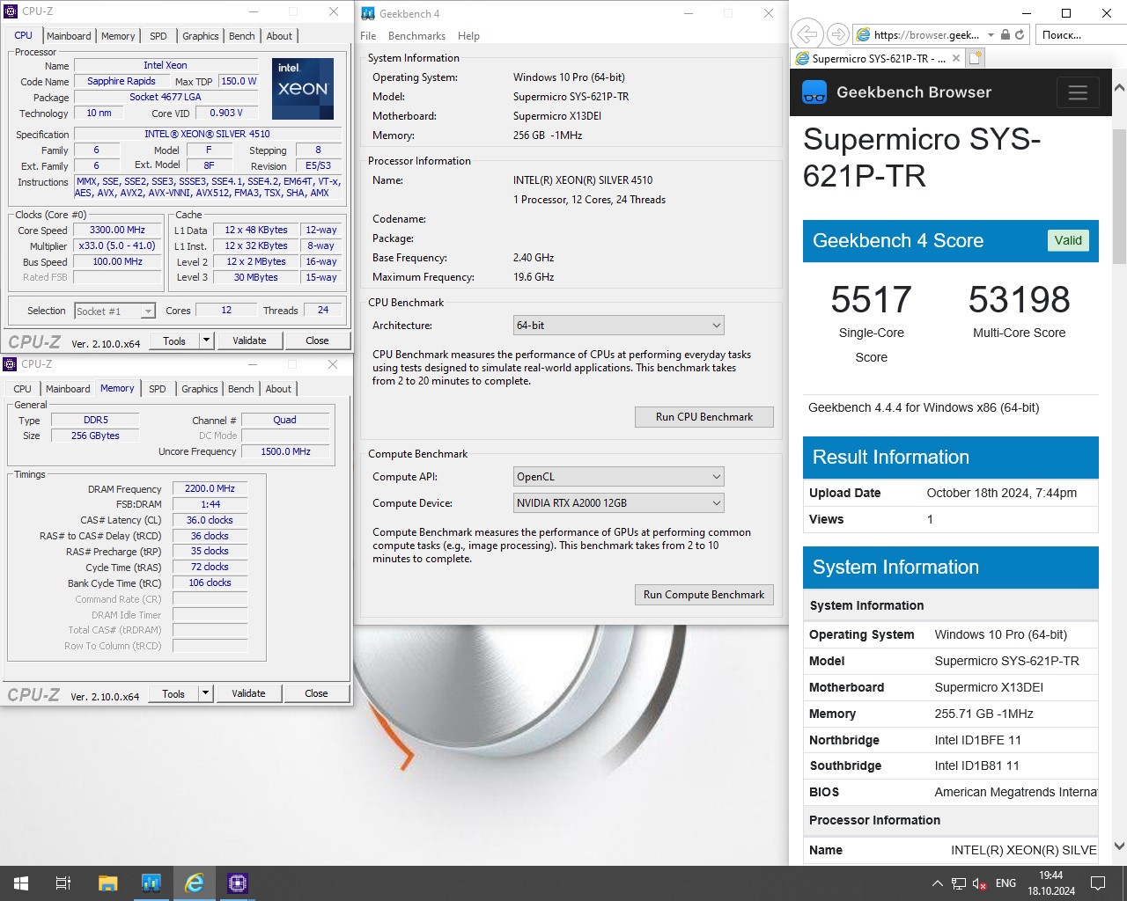Click the Max TDP value 150.0 W
The height and width of the screenshot is (901, 1127).
[239, 81]
